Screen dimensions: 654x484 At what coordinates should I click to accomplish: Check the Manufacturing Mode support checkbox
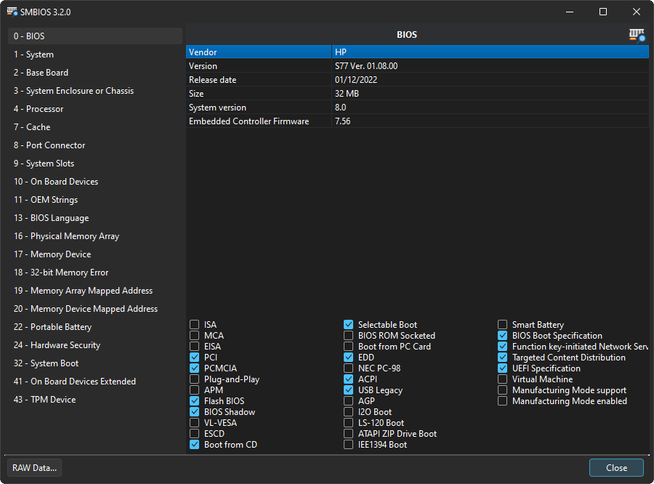[x=503, y=390]
